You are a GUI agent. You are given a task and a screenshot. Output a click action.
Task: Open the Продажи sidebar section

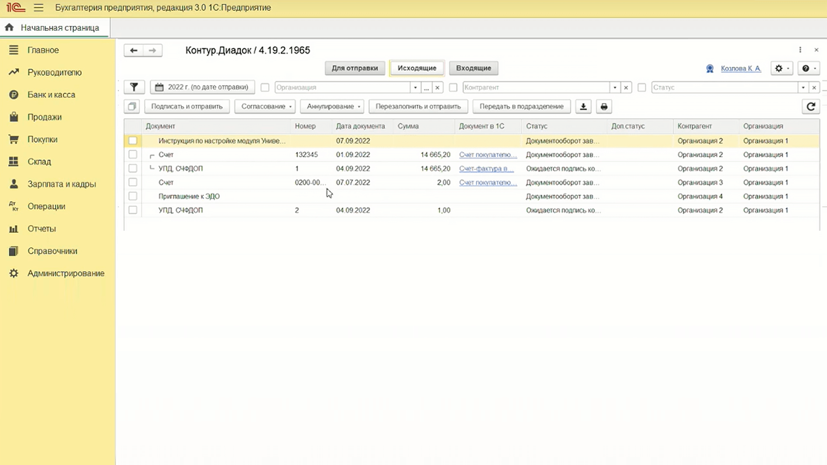44,117
